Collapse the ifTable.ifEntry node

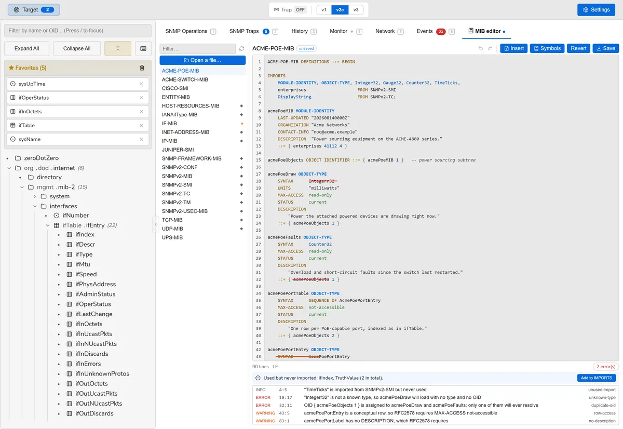point(48,225)
